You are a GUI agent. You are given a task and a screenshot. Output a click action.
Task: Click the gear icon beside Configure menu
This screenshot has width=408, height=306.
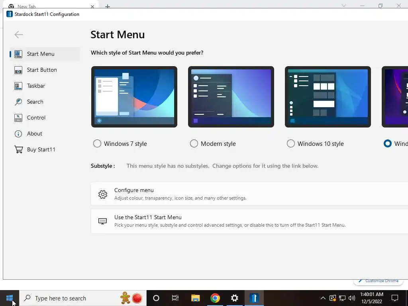coord(103,194)
